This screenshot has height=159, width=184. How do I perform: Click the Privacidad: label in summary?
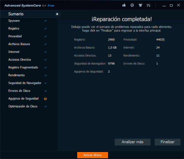pyautogui.click(x=130, y=40)
